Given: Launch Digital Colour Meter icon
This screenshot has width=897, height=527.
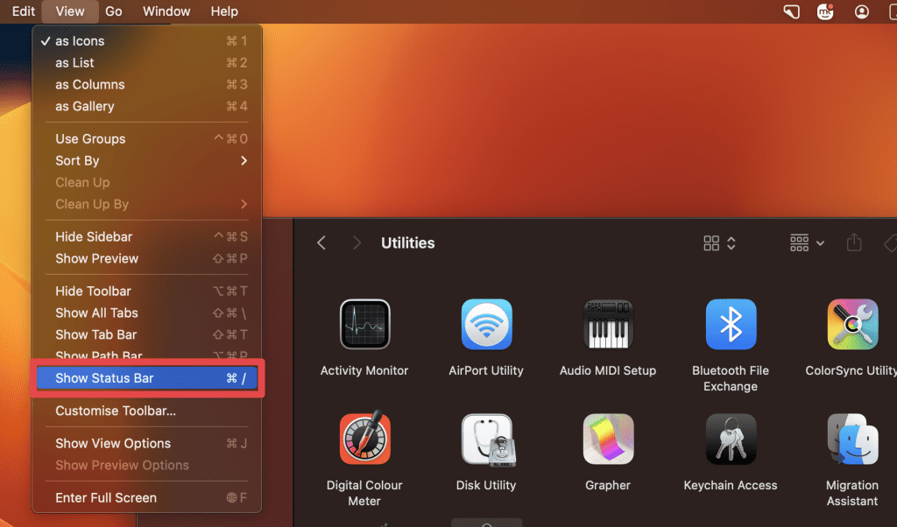Looking at the screenshot, I should [364, 439].
